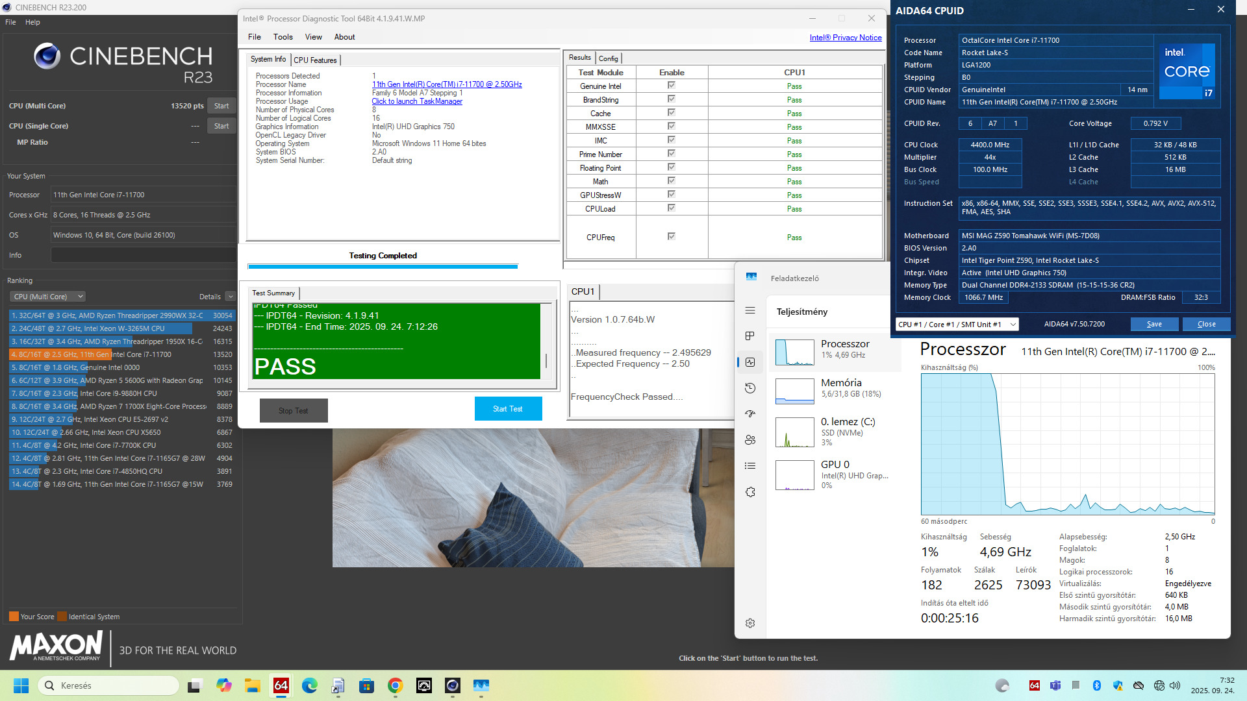
Task: Expand the ranking Details chevron
Action: coord(231,297)
